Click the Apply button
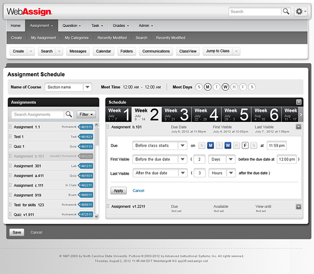The height and width of the screenshot is (274, 314). (x=118, y=190)
